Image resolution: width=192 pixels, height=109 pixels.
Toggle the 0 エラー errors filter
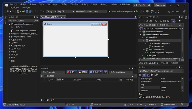[x=72, y=72]
